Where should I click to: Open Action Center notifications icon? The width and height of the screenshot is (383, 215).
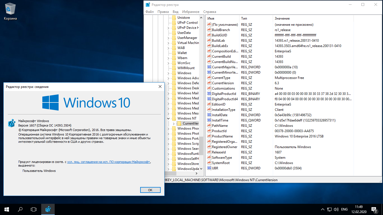374,209
